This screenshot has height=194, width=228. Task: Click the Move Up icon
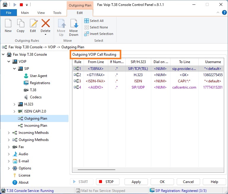coord(61,23)
